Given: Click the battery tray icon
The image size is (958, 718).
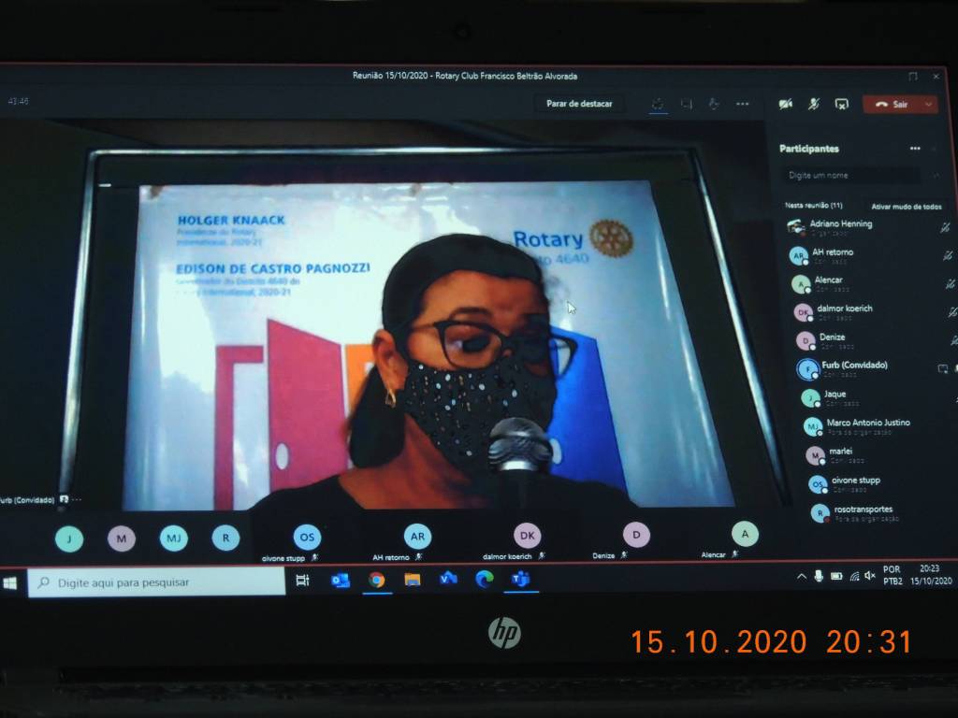Looking at the screenshot, I should click(836, 576).
